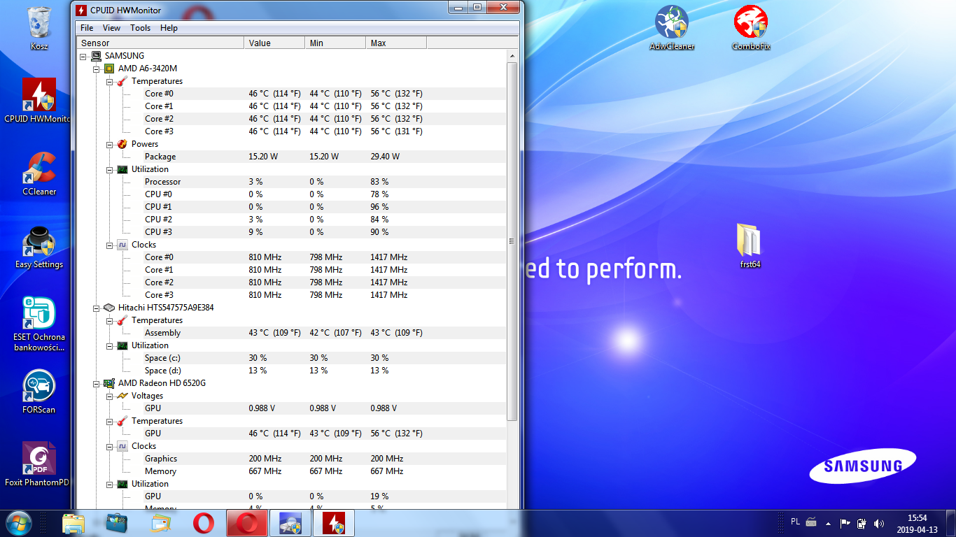Select the frst64 folder on the desktop
Viewport: 956px width, 537px height.
coord(750,246)
